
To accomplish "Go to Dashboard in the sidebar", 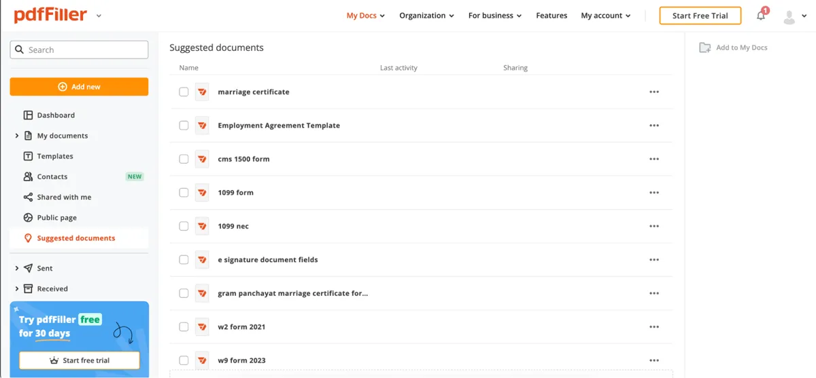I will pyautogui.click(x=56, y=115).
